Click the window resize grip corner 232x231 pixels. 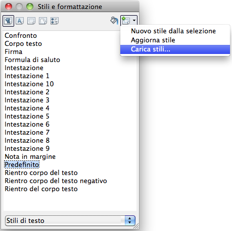pyautogui.click(x=136, y=226)
